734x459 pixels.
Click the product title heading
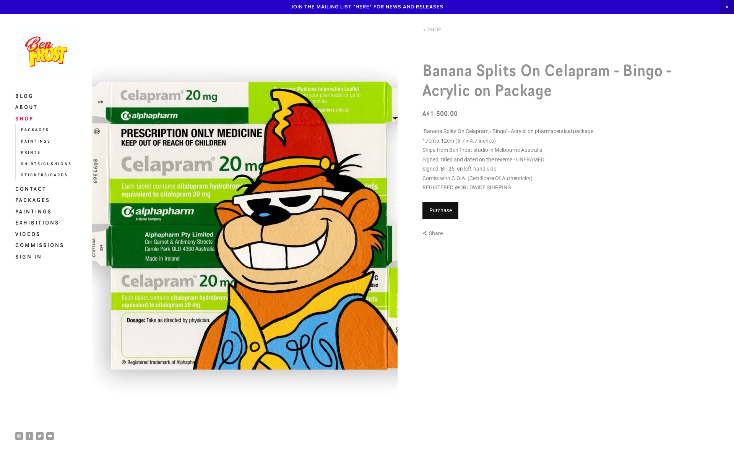pyautogui.click(x=547, y=80)
